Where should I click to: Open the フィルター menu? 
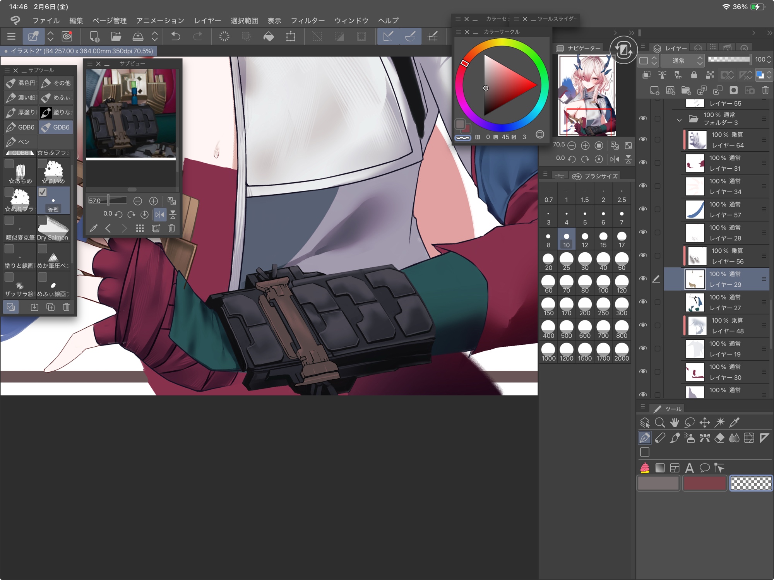click(308, 21)
